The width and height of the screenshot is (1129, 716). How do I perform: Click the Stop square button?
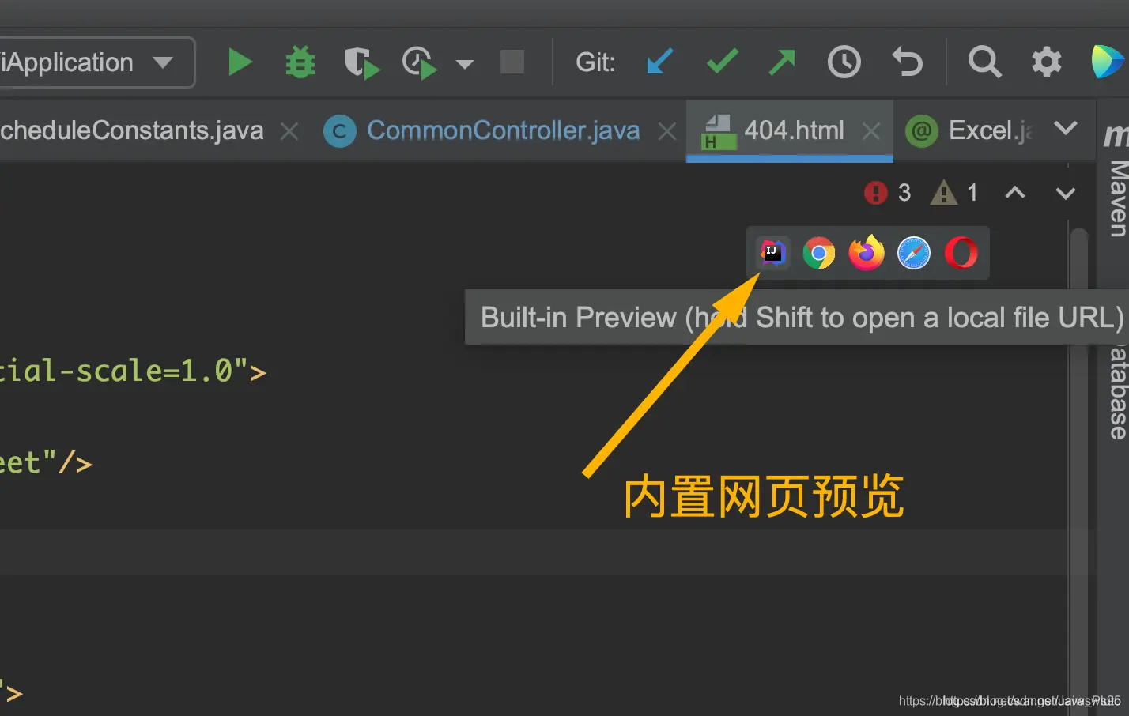(512, 62)
